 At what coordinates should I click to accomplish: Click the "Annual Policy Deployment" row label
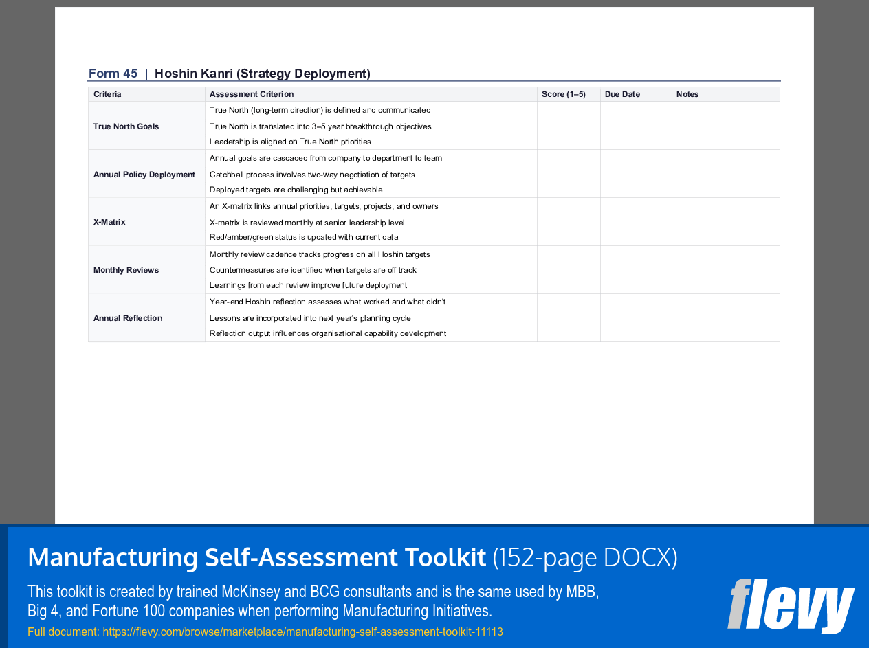[144, 174]
